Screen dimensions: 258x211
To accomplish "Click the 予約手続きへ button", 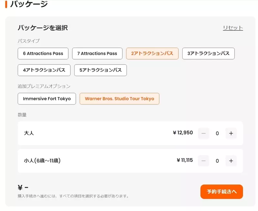I will (x=222, y=192).
